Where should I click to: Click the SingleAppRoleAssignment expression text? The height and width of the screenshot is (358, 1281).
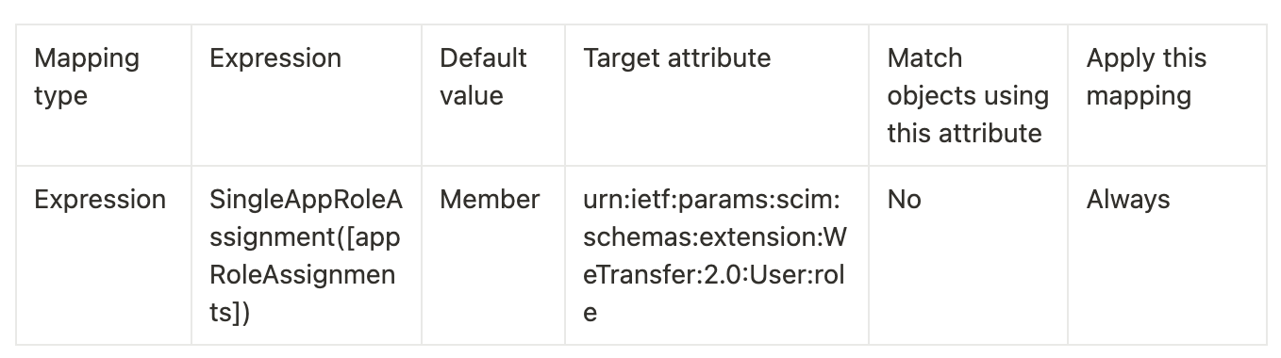[306, 256]
